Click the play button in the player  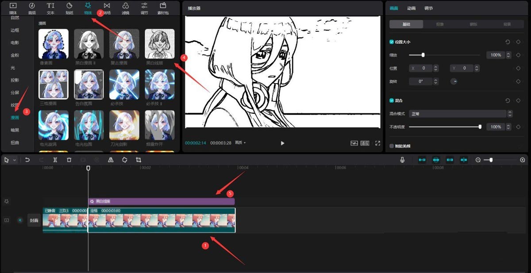click(282, 143)
